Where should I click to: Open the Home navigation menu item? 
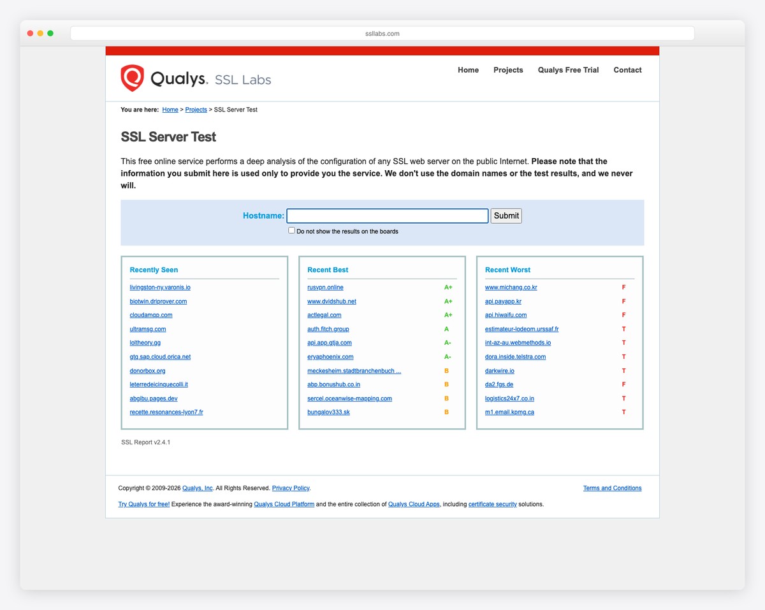click(468, 70)
